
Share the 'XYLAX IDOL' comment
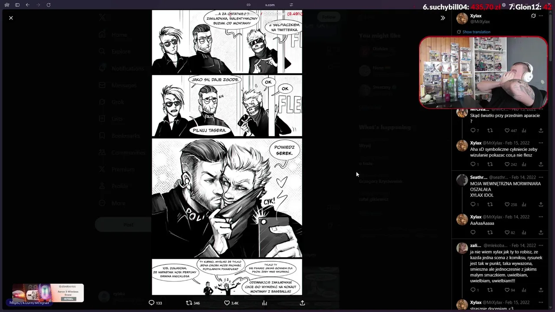pyautogui.click(x=541, y=205)
